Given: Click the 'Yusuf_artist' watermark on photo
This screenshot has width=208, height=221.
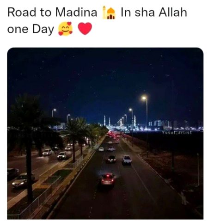Looking at the screenshot, I should (177, 132).
